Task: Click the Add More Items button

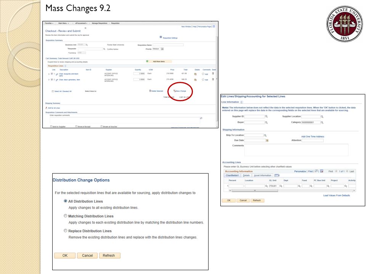Action: (159, 62)
